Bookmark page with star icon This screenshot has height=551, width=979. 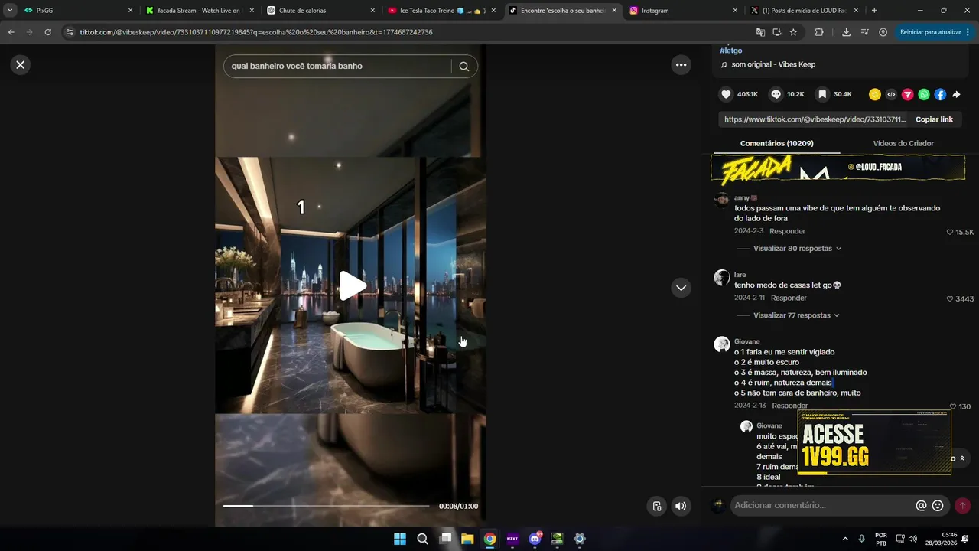pos(793,32)
